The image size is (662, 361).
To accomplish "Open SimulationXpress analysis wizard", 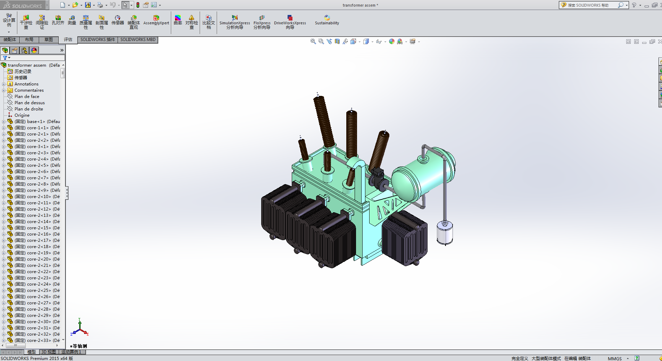I will coord(234,22).
